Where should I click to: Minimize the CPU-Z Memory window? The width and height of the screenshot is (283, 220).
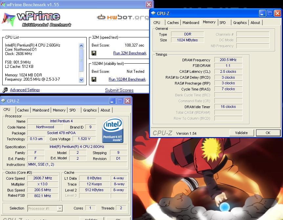pyautogui.click(x=262, y=13)
